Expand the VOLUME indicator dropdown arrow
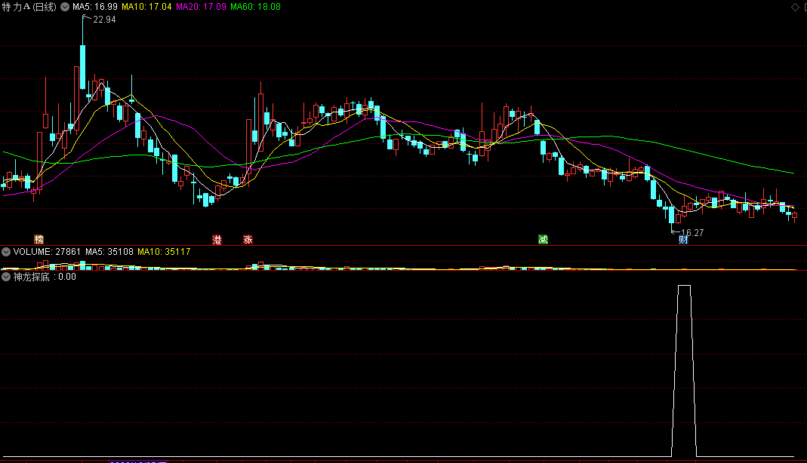Viewport: 807px width, 463px height. (x=6, y=252)
